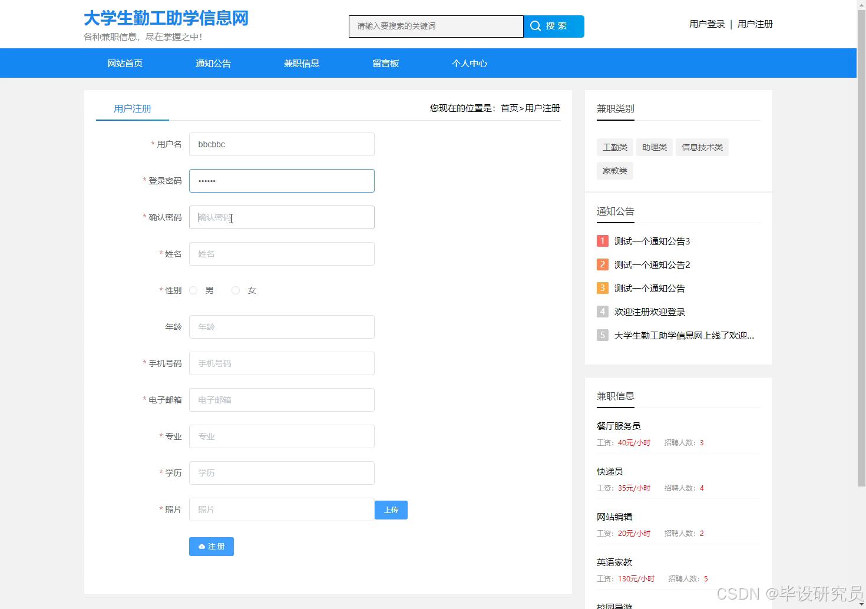The height and width of the screenshot is (609, 866).
Task: Click the 姓名 input field
Action: coord(282,254)
